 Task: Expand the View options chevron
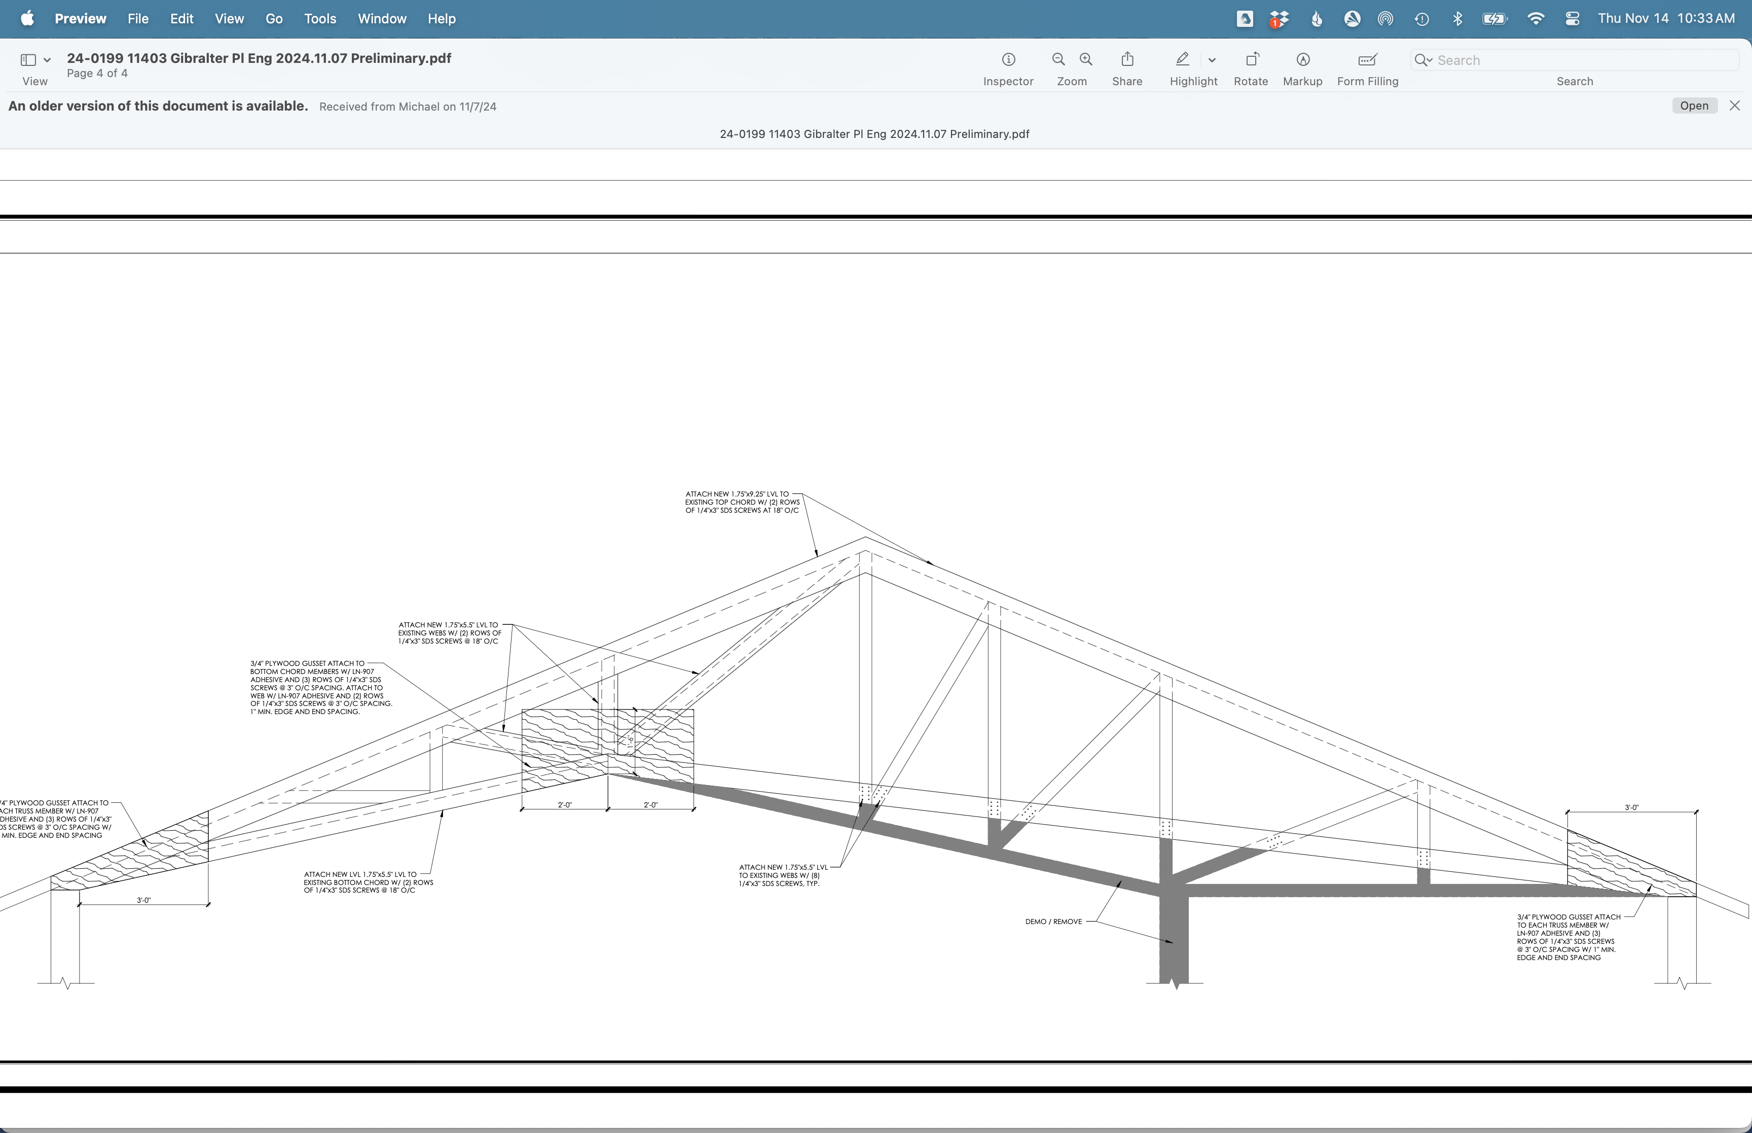coord(47,60)
